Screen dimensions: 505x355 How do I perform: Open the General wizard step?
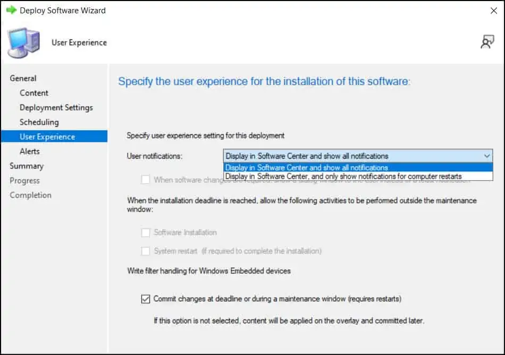coord(23,78)
